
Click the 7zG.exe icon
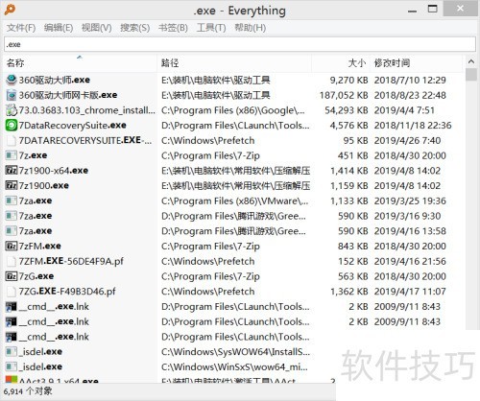[x=12, y=276]
